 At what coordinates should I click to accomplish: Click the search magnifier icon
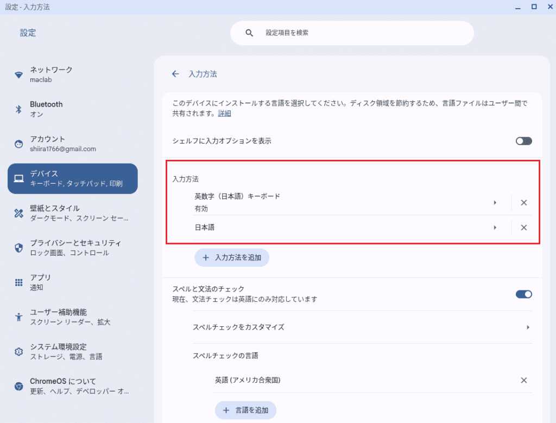coord(249,33)
